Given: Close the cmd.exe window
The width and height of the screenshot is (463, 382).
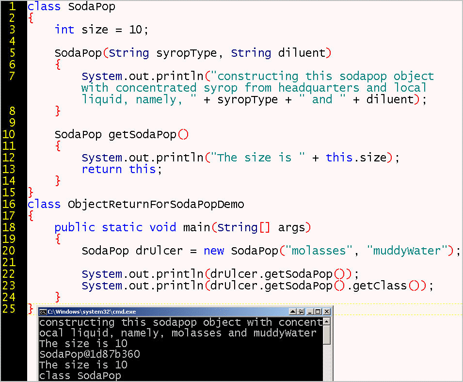Looking at the screenshot, I should [327, 311].
